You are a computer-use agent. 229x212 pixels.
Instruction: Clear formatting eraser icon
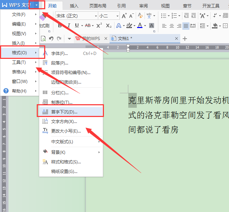[140, 16]
